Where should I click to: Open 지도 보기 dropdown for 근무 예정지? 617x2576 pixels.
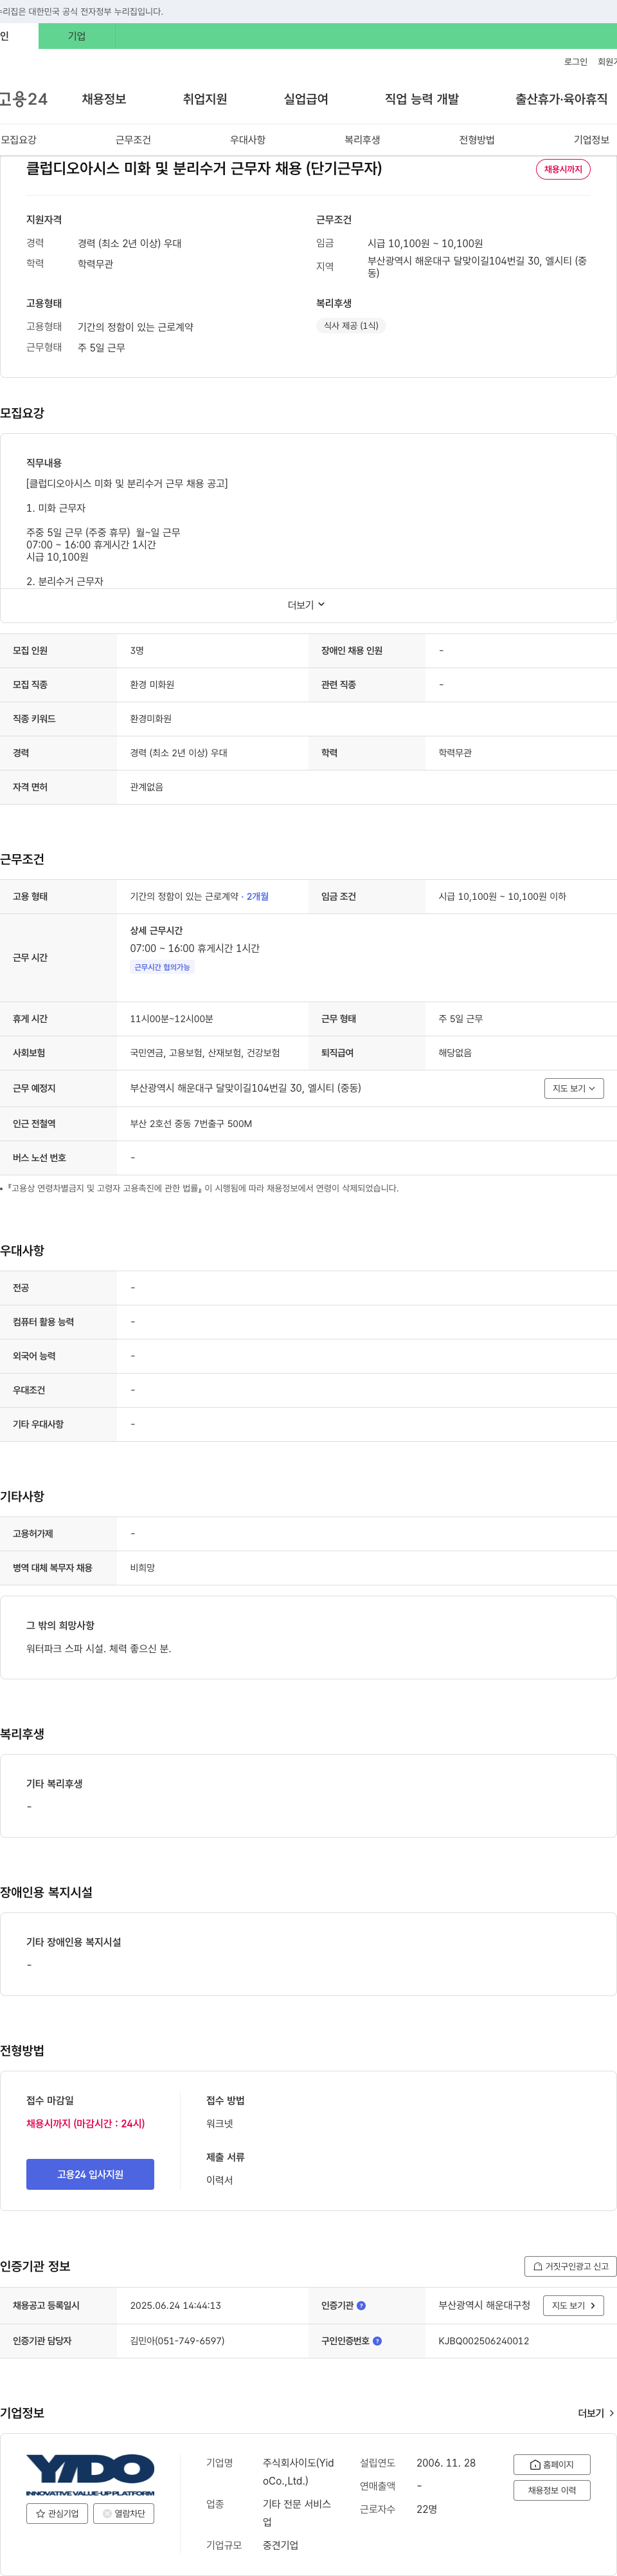tap(574, 1088)
